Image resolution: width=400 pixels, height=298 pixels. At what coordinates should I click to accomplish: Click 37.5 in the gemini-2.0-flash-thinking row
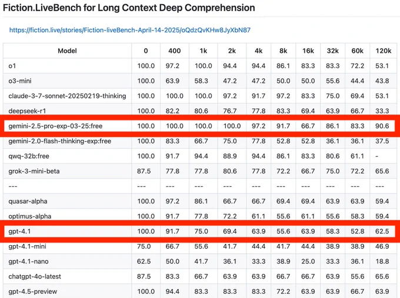click(x=382, y=141)
